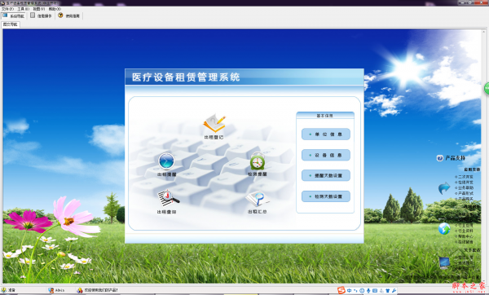Open the 文件(F) menu
Screen dimensions: 489x295
click(x=7, y=9)
